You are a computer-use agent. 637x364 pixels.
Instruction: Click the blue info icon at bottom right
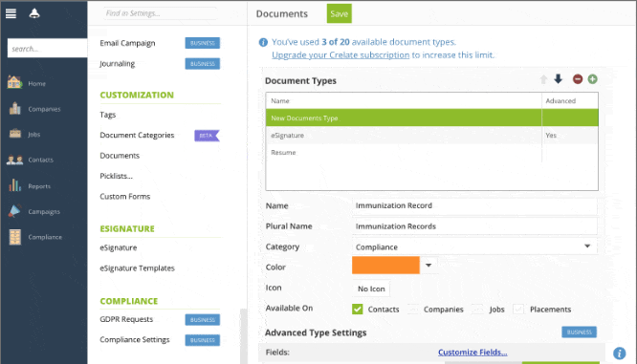click(619, 353)
